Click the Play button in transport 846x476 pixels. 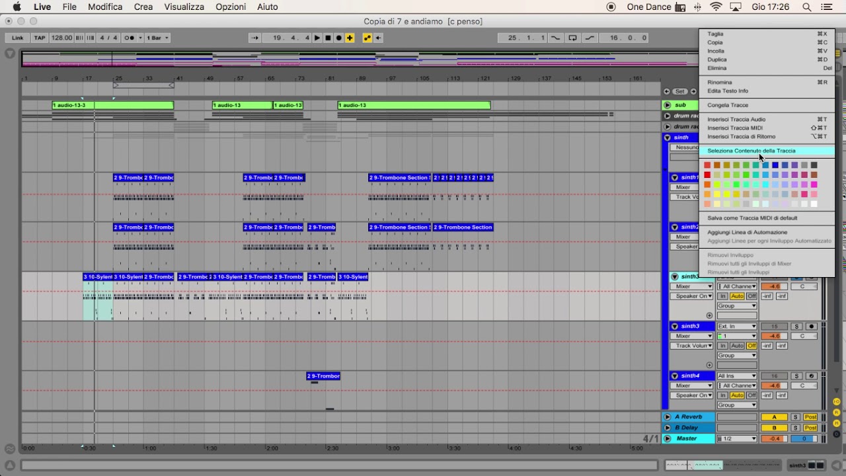[317, 38]
